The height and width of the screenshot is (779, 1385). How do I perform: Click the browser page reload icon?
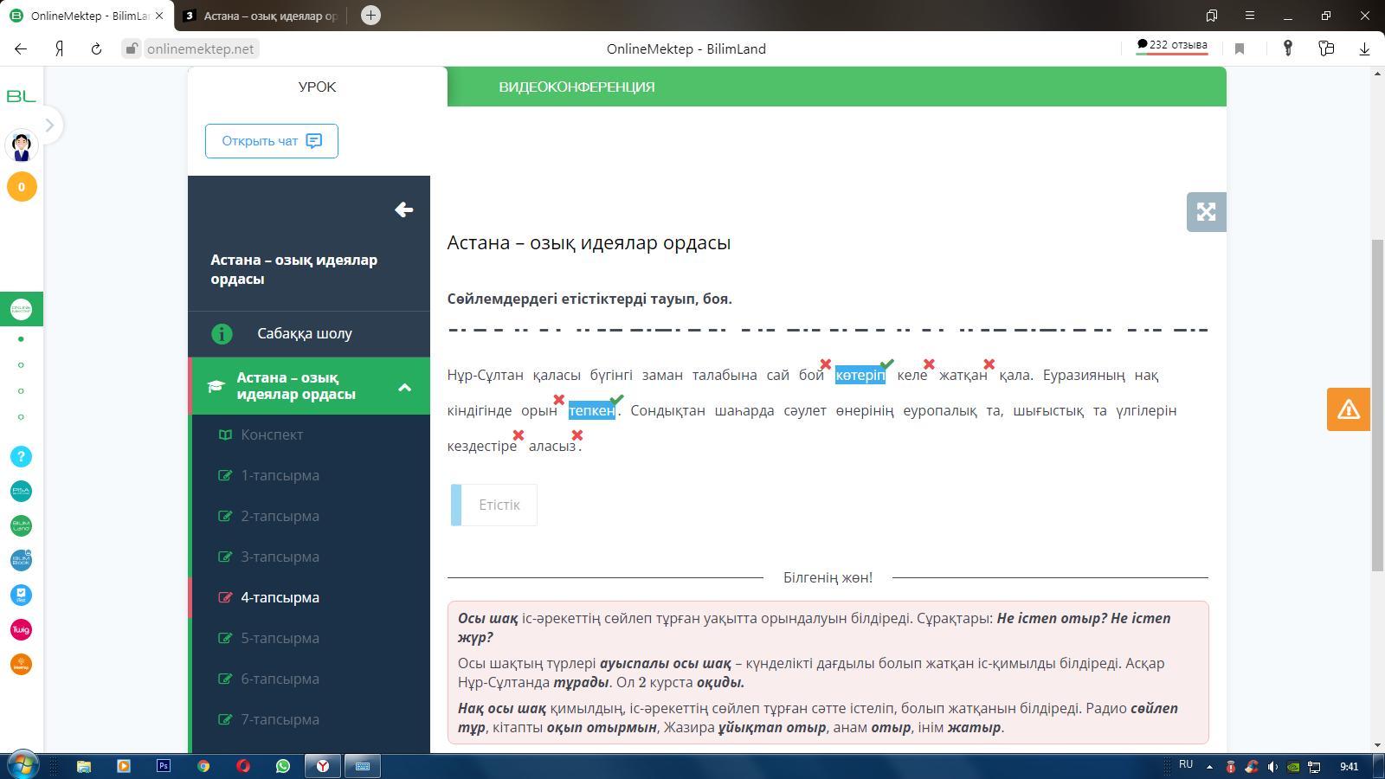(96, 49)
